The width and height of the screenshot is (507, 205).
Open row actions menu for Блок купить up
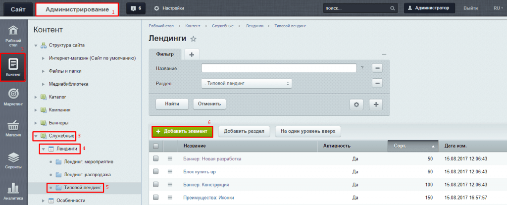click(x=171, y=172)
